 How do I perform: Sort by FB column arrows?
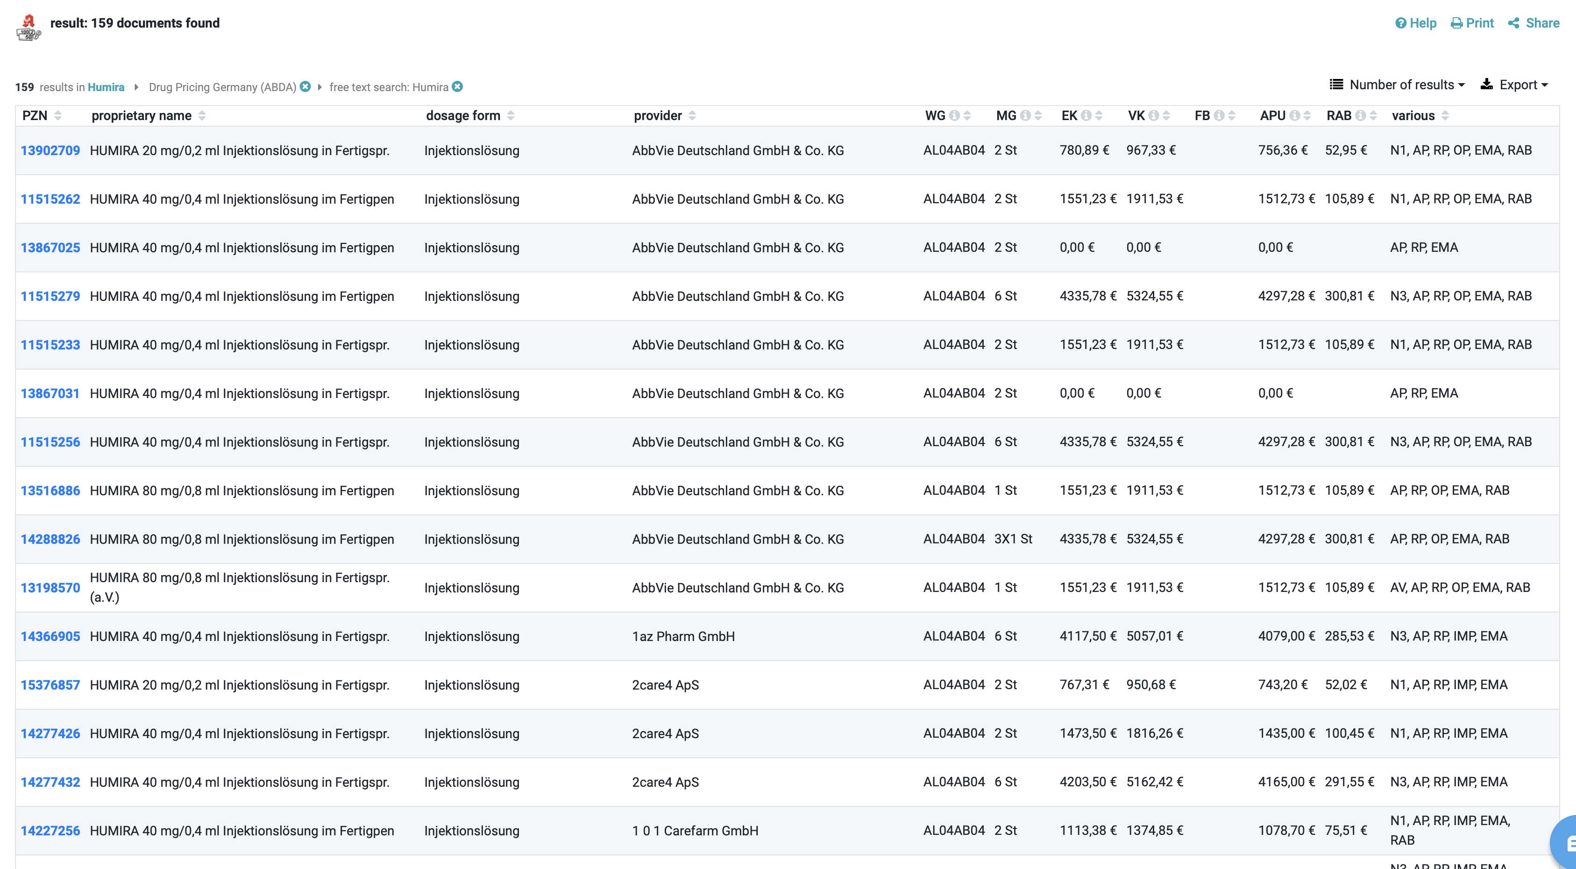pyautogui.click(x=1232, y=116)
